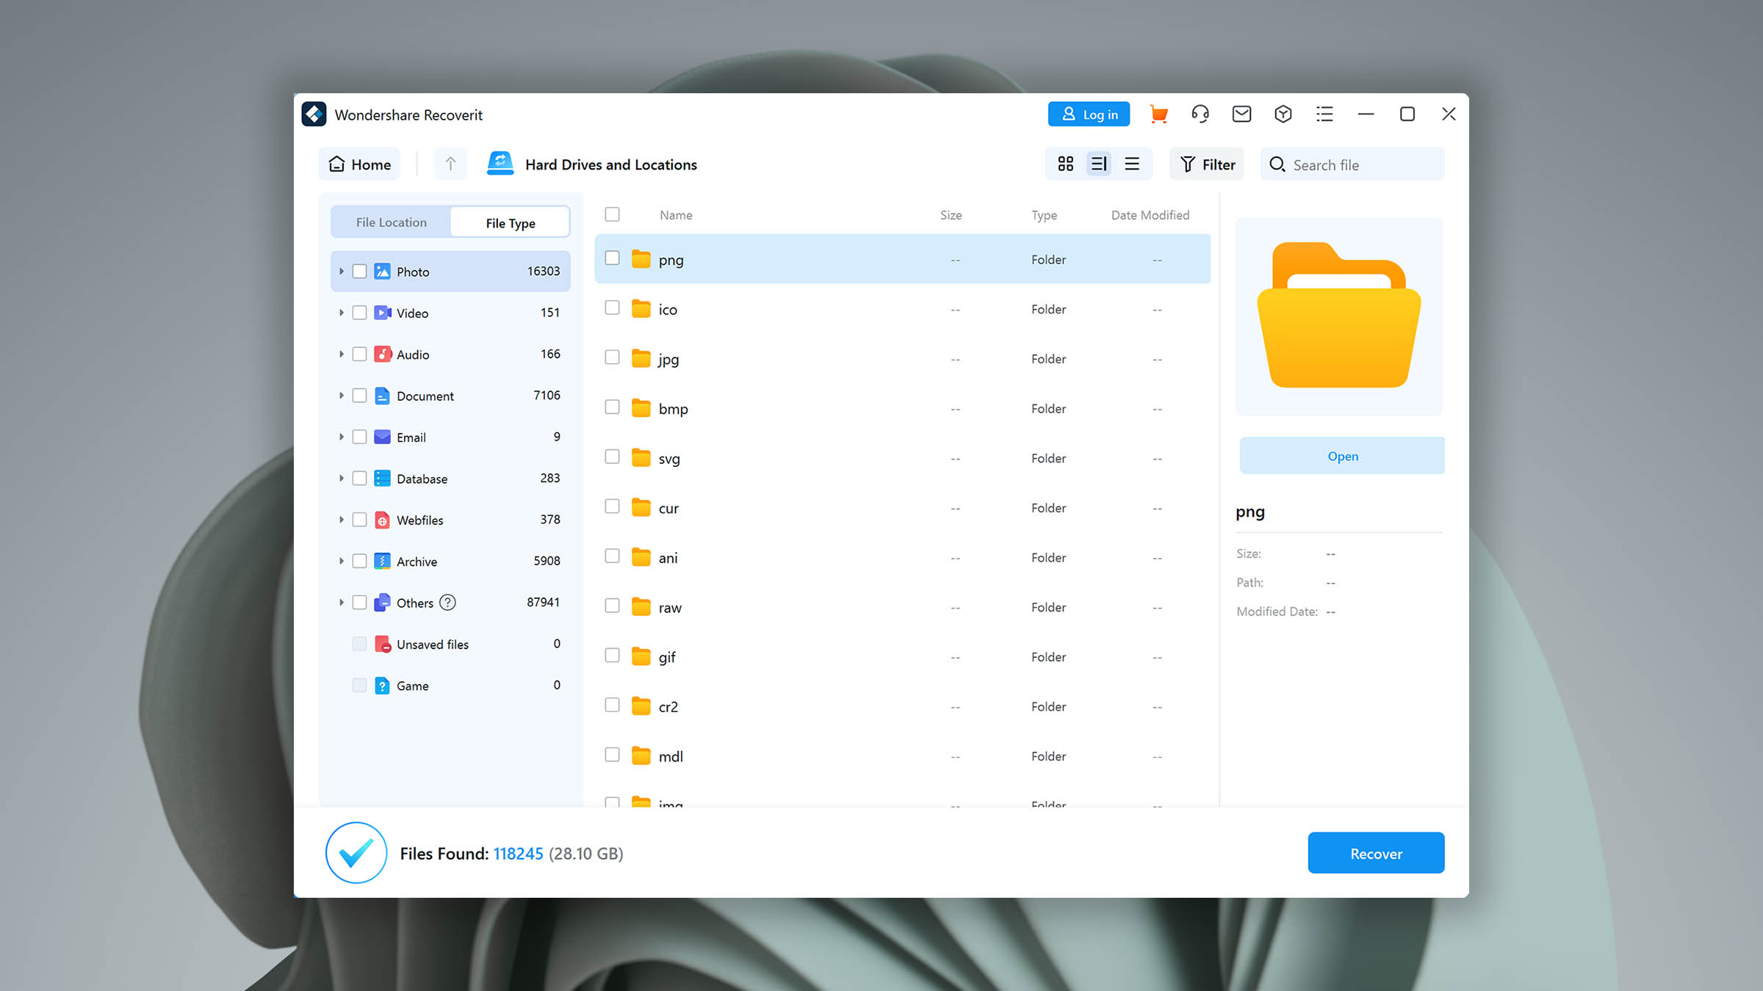Check the jpg folder checkbox
1763x991 pixels.
click(x=612, y=357)
